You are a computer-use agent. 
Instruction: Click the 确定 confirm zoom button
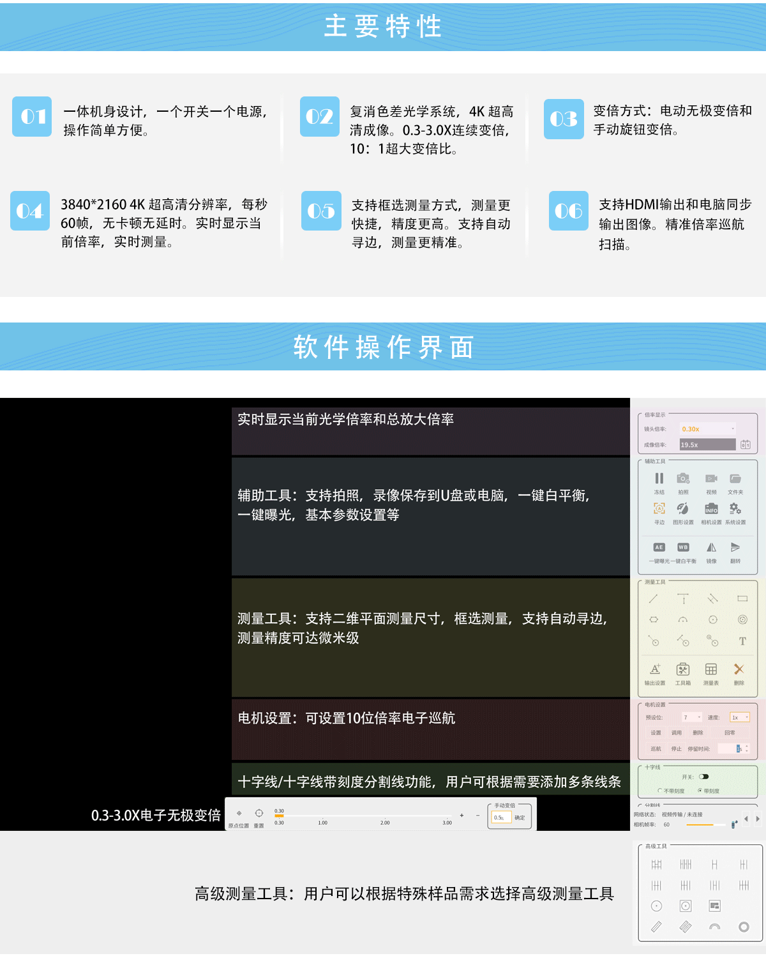point(520,817)
